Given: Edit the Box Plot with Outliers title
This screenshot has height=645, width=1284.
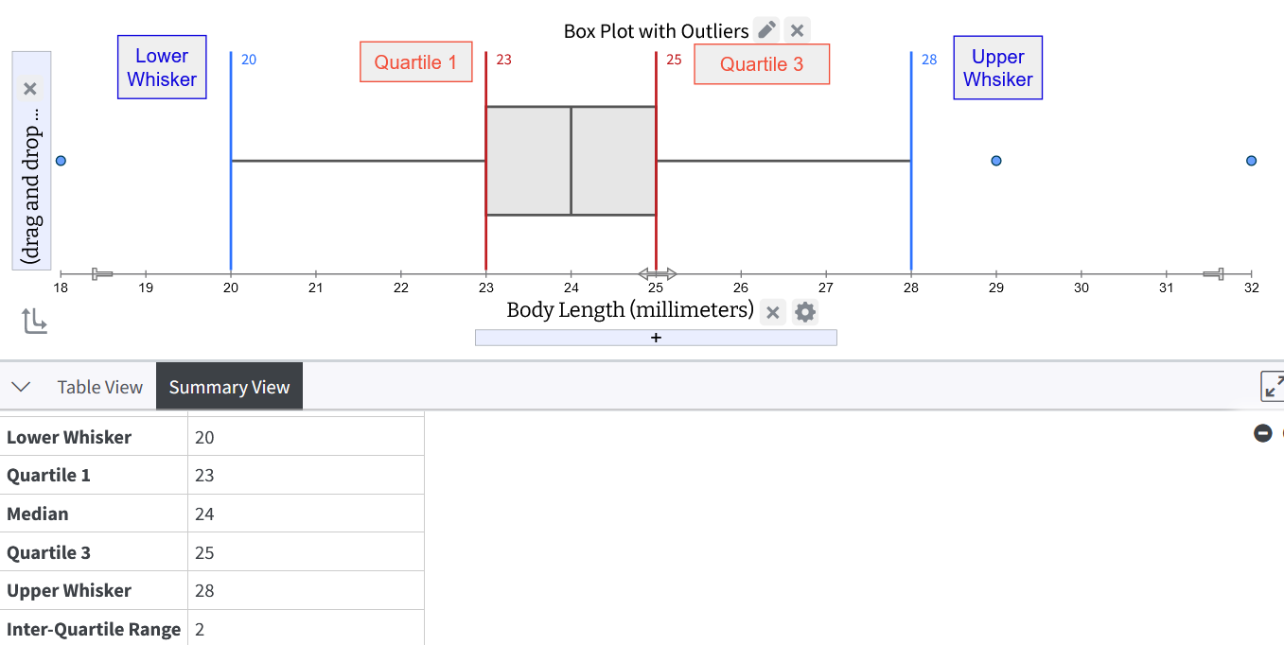Looking at the screenshot, I should click(767, 30).
